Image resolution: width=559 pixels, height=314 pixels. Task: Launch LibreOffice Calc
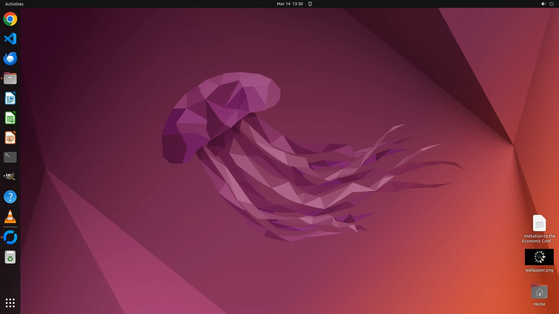click(x=10, y=118)
